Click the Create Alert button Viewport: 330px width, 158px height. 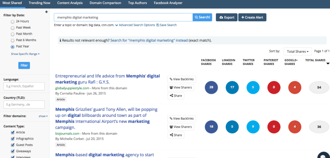point(252,17)
